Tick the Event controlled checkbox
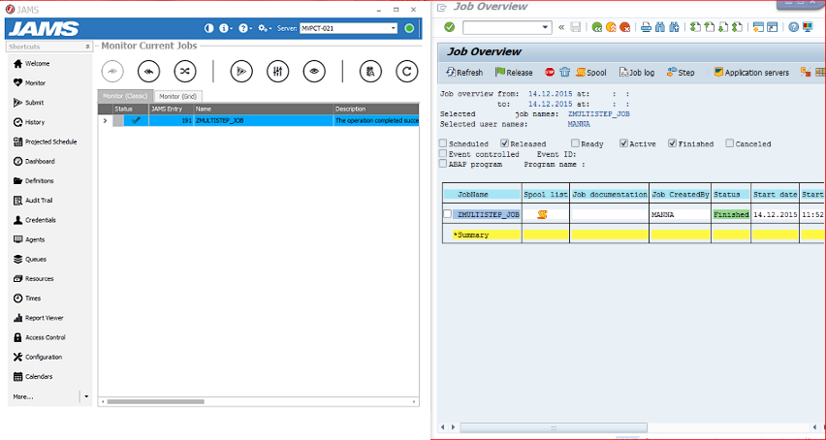The width and height of the screenshot is (826, 440). pos(443,154)
